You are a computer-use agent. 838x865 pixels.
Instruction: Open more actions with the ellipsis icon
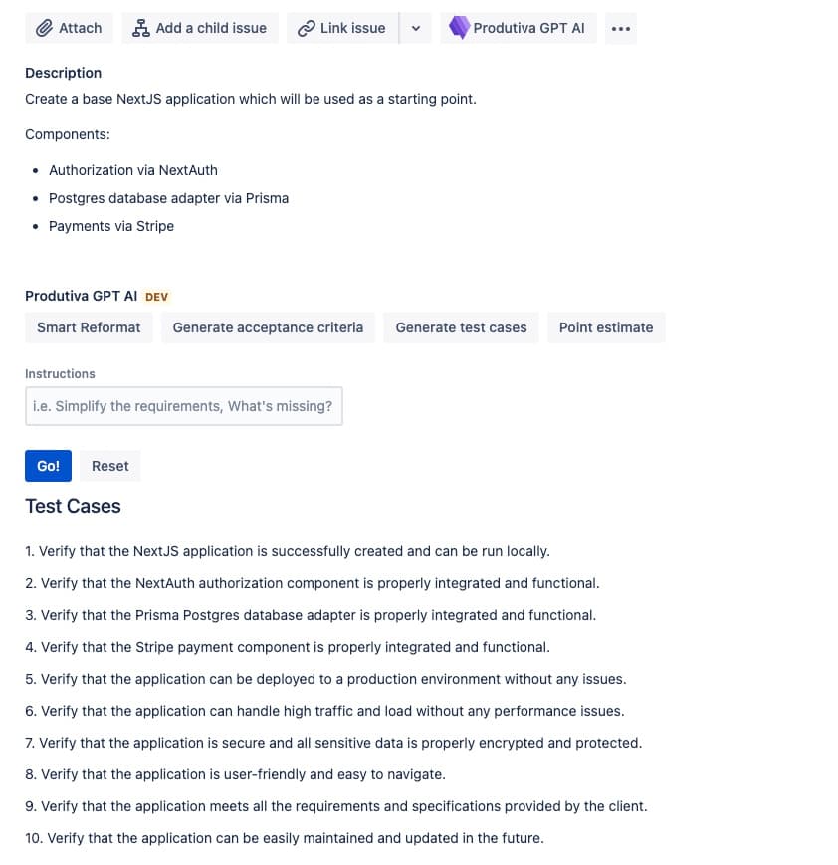621,28
